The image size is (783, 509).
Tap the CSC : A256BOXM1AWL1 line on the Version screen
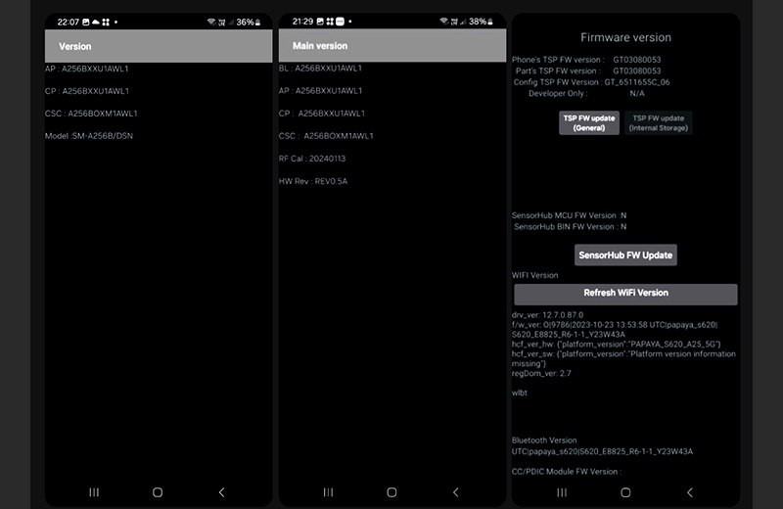point(91,114)
